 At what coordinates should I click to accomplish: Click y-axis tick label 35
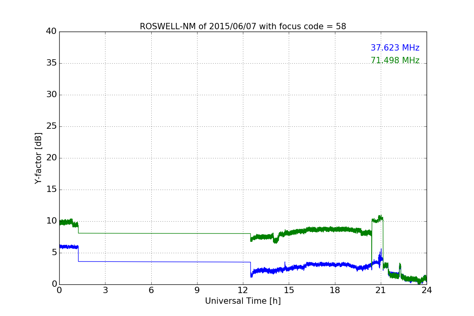pos(51,63)
